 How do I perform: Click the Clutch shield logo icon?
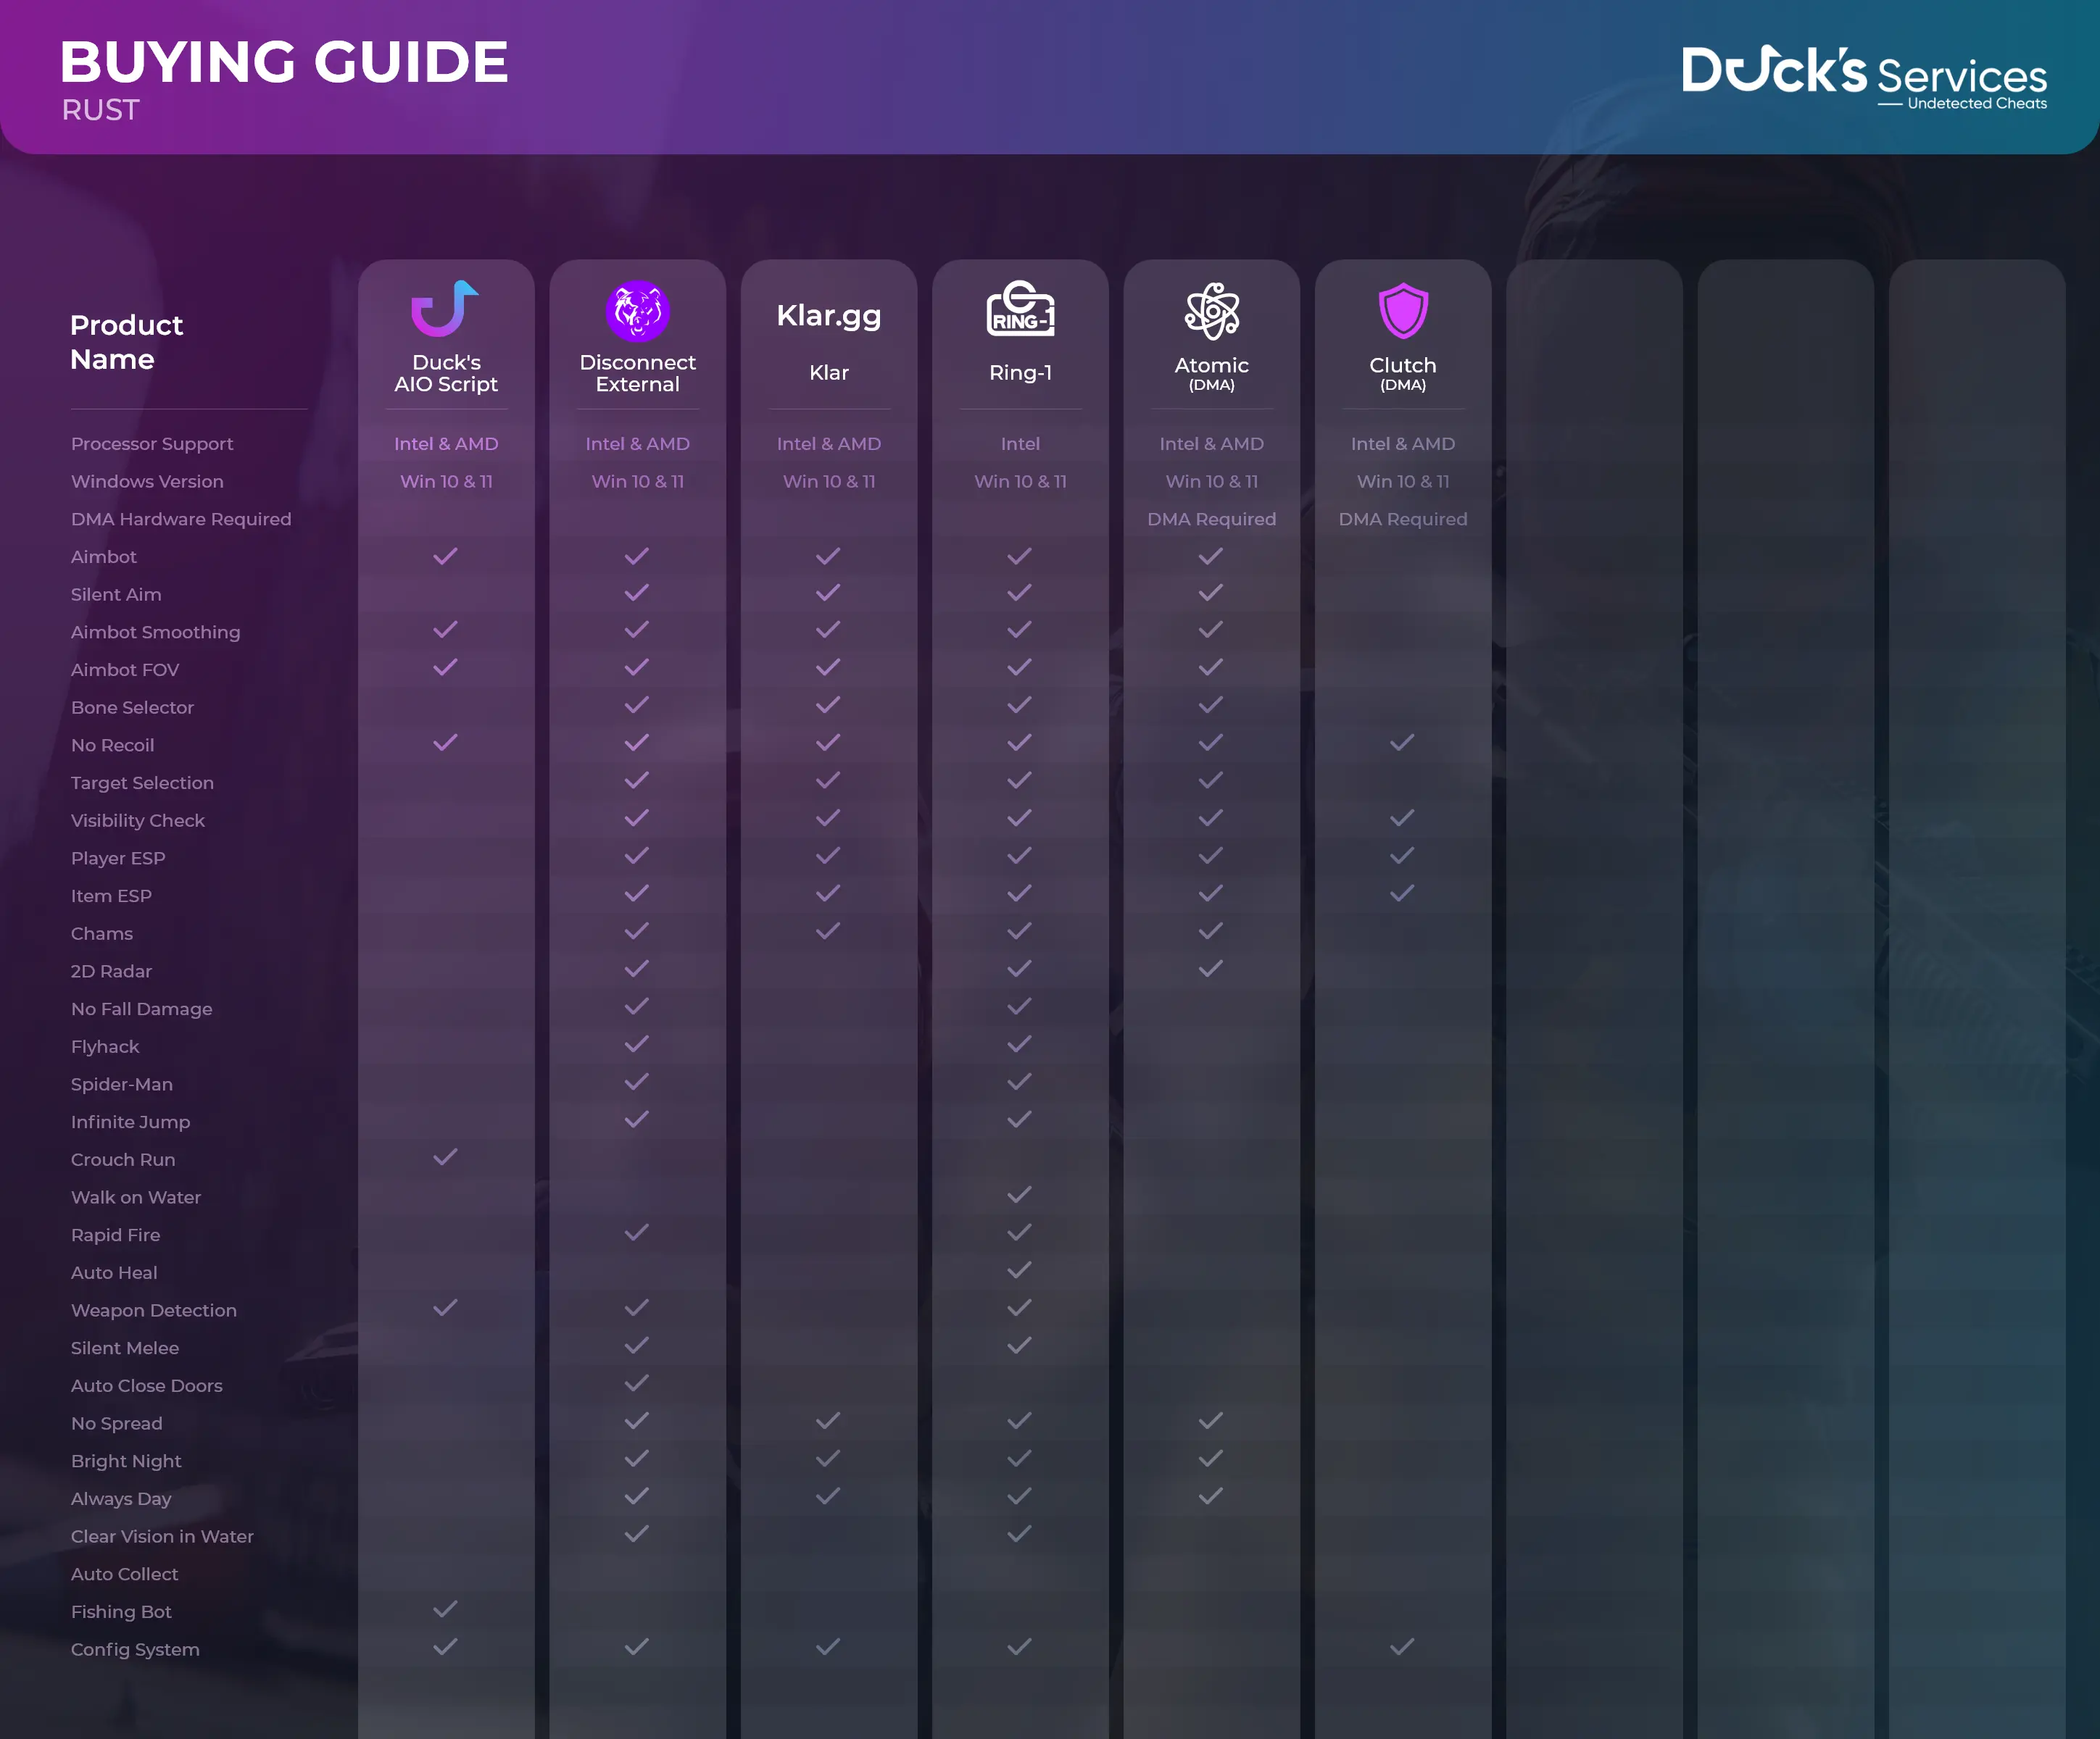(1403, 311)
